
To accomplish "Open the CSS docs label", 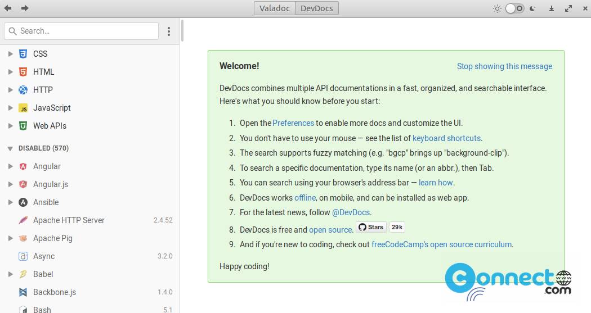I will coord(41,54).
